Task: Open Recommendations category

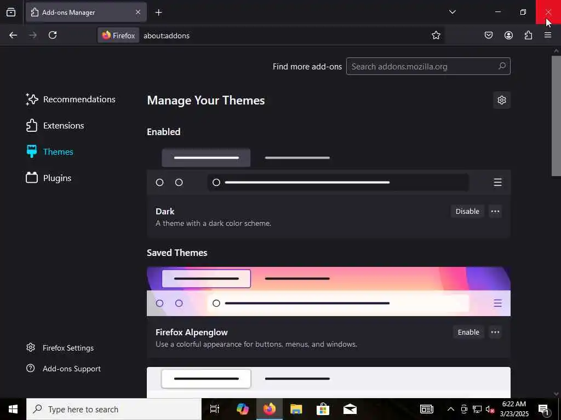Action: click(71, 100)
